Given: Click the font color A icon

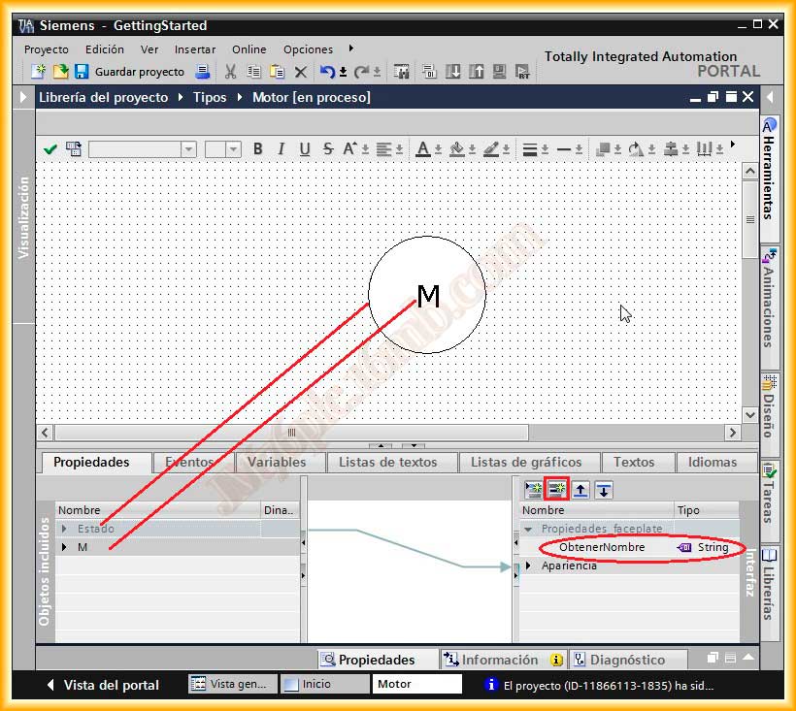Looking at the screenshot, I should [x=422, y=148].
